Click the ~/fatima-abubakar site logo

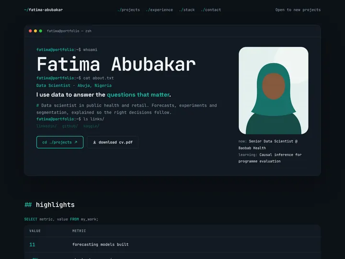[44, 10]
